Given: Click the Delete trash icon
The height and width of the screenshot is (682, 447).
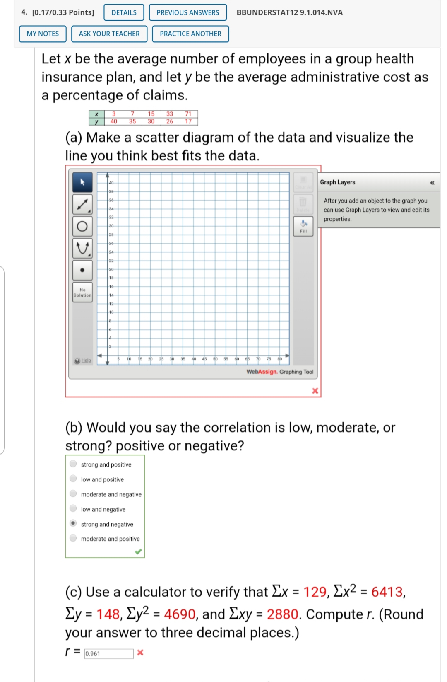Looking at the screenshot, I should pos(303,203).
